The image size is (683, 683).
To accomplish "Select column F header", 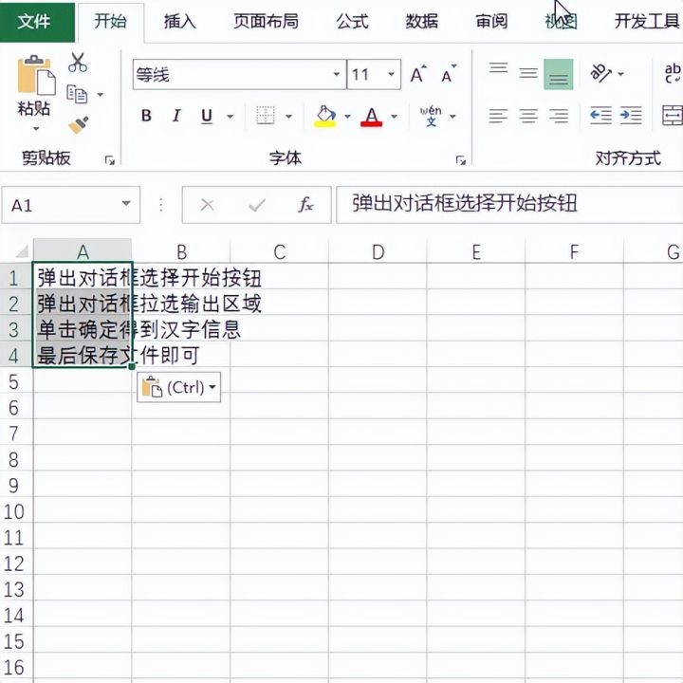I will tap(575, 251).
